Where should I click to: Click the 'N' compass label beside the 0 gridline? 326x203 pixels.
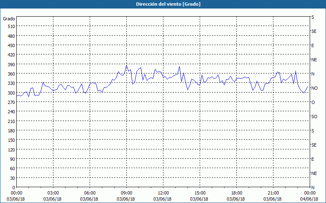click(313, 188)
